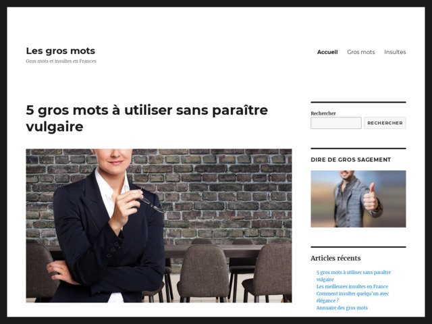Click the Articles récents heading

click(x=335, y=258)
